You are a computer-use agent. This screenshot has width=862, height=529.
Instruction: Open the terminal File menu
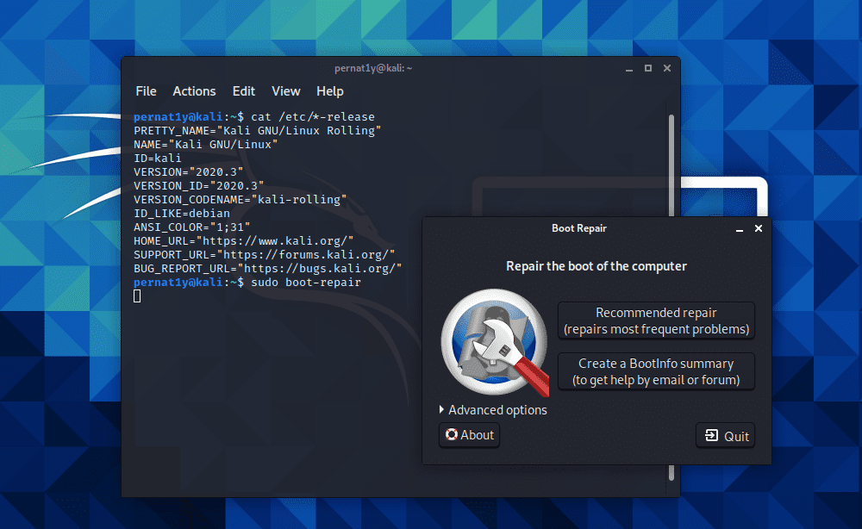(146, 91)
